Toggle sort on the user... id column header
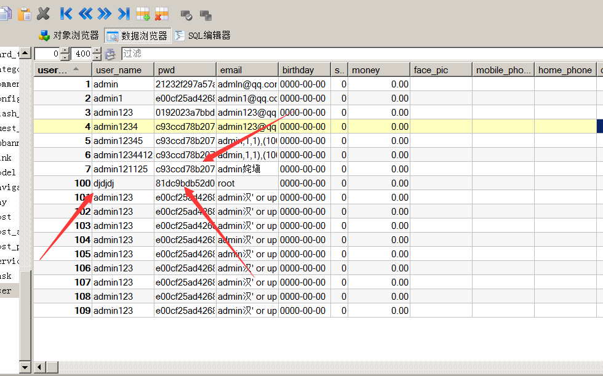Viewport: 603px width, 376px height. click(63, 70)
